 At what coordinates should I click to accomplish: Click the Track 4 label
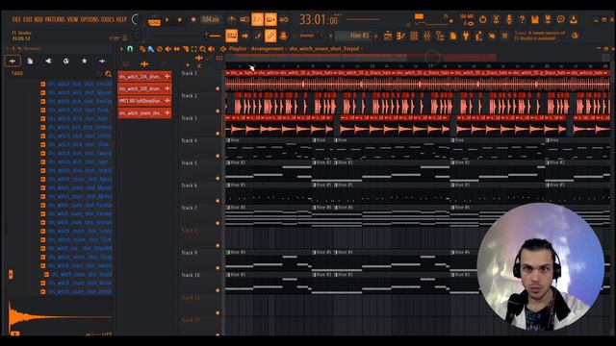tap(189, 140)
